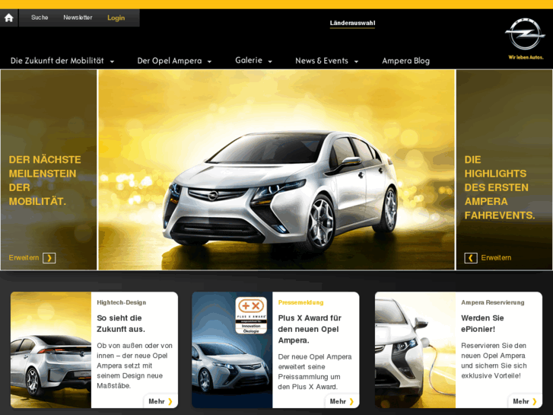
Task: Open Die Zukunft der Mobilität menu
Action: click(x=57, y=61)
